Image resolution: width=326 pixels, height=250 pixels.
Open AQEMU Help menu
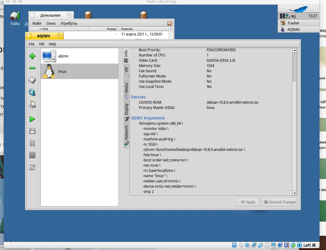[x=52, y=44]
